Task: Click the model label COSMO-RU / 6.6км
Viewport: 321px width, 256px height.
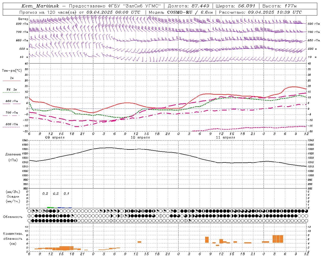Action: tap(190, 12)
